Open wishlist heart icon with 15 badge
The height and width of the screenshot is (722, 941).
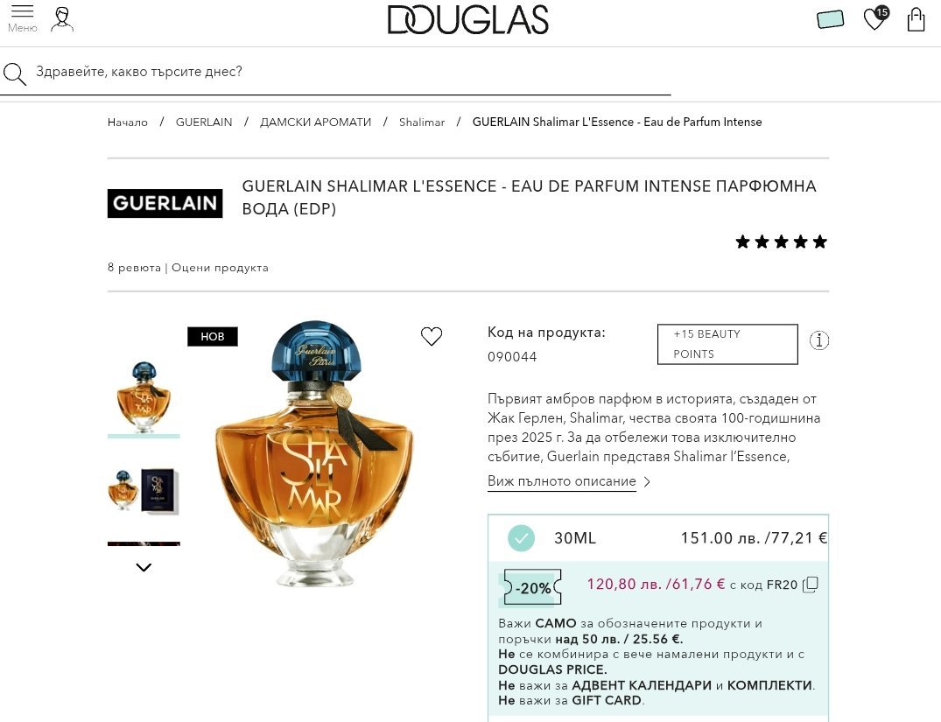875,18
